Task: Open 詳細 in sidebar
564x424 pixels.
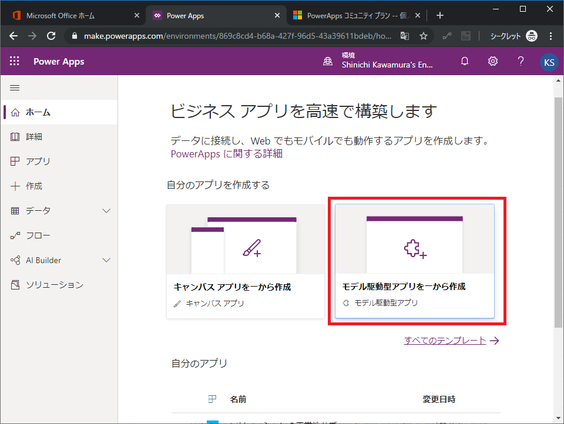Action: tap(59, 137)
